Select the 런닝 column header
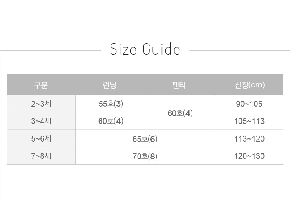Screen dimensions: 290x200 pyautogui.click(x=110, y=85)
